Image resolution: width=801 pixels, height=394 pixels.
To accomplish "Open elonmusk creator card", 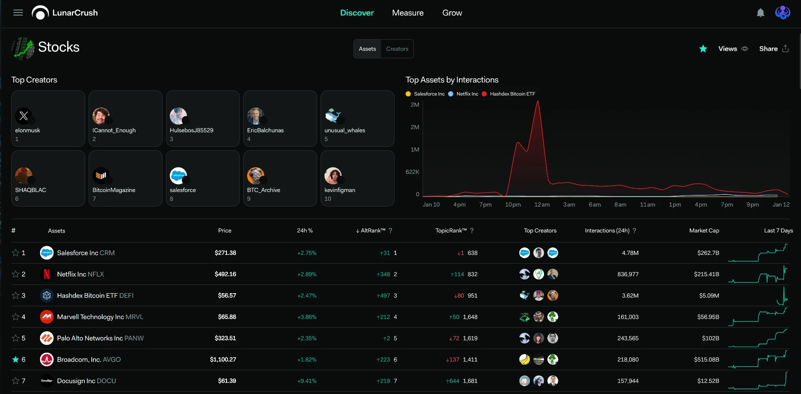I will [48, 119].
